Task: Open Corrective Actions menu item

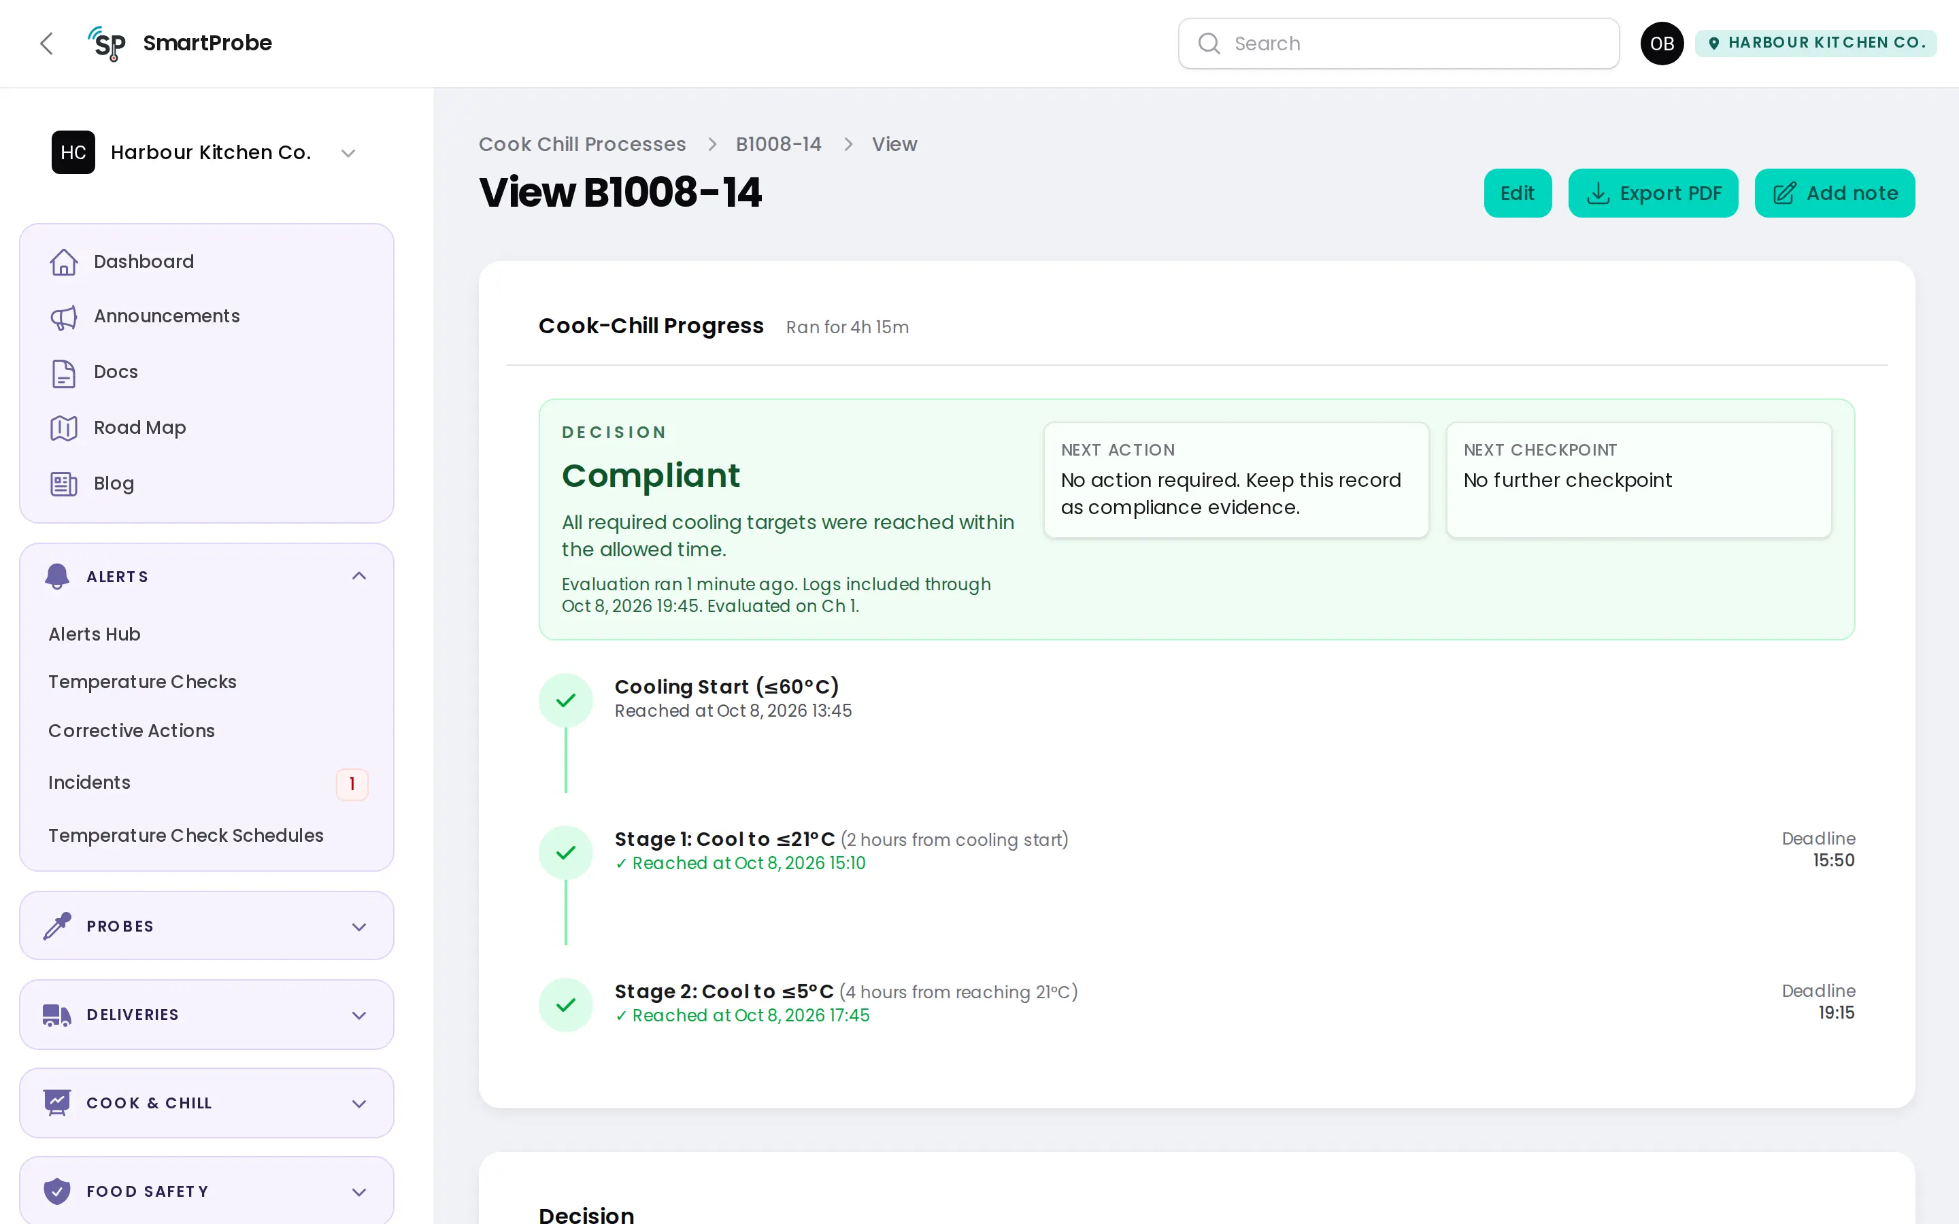Action: coord(132,730)
